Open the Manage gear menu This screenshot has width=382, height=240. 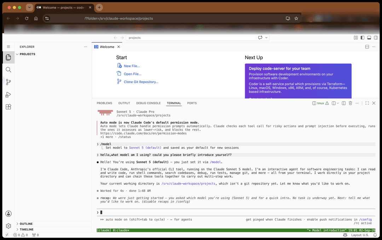8,226
